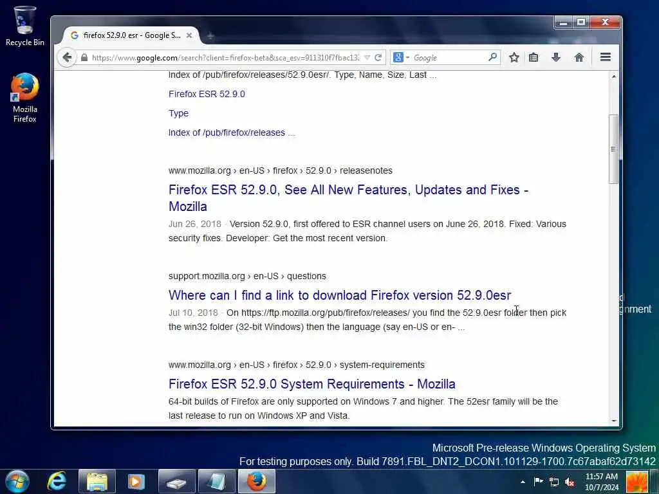Show bookmarks list icon
Screen dimensions: 659x494
click(x=534, y=57)
